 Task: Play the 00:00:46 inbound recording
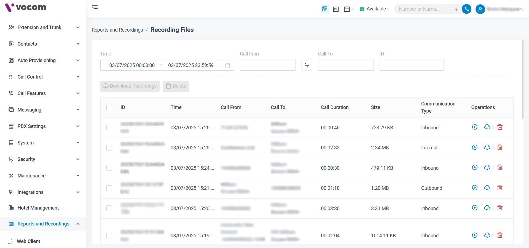point(474,127)
